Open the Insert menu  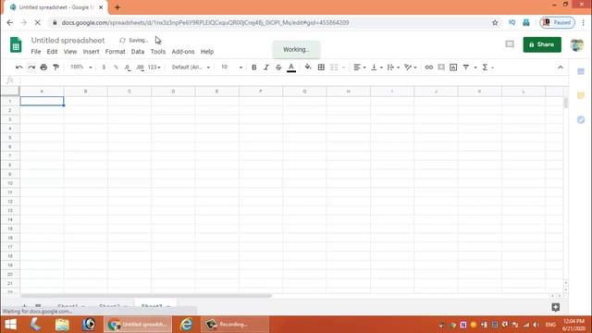point(91,52)
